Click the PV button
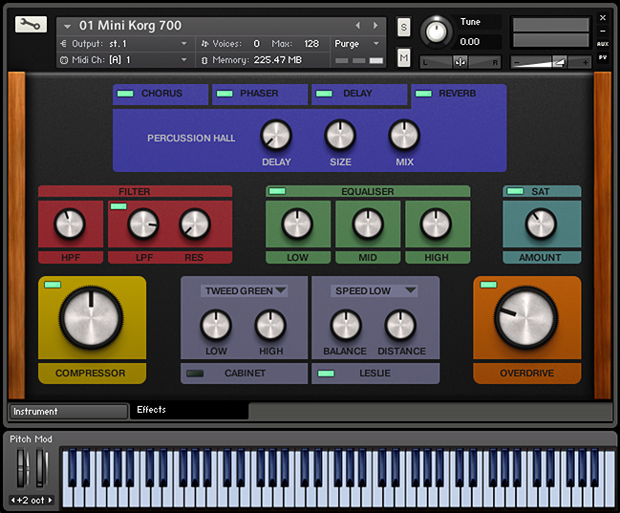 coord(603,57)
